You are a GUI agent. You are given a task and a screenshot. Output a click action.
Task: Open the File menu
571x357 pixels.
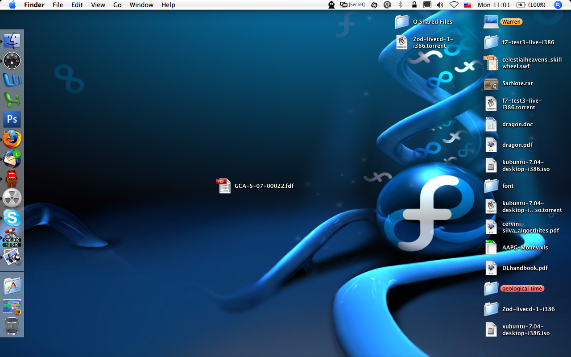[58, 5]
